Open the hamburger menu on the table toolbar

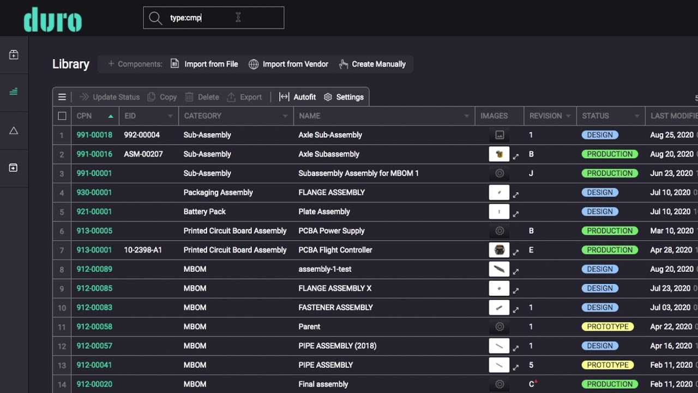point(62,97)
